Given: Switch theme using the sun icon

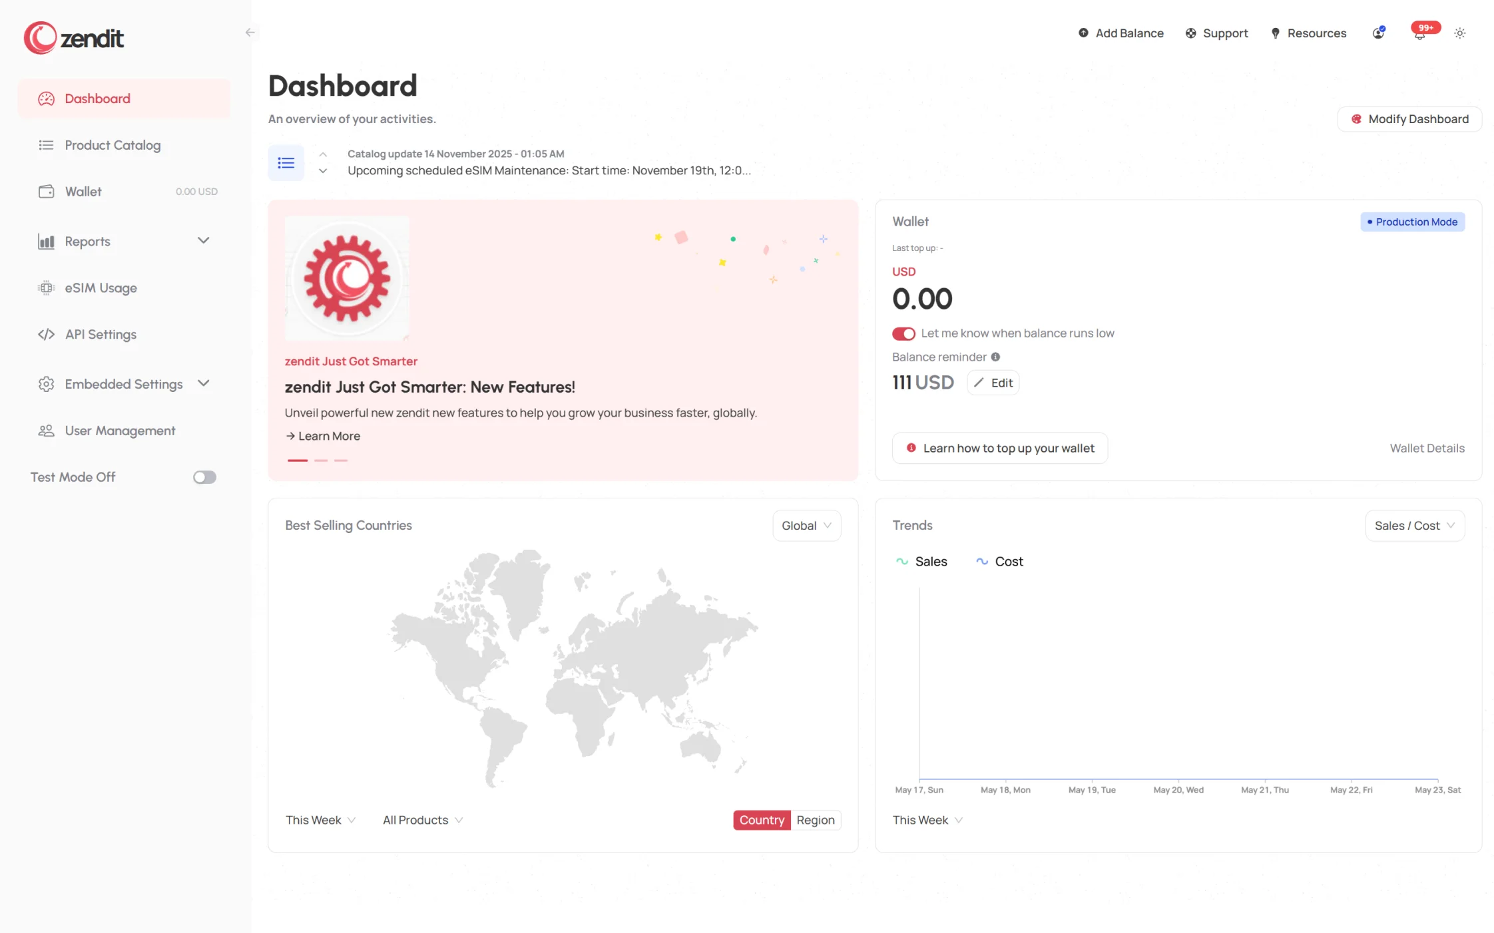Looking at the screenshot, I should (1460, 33).
